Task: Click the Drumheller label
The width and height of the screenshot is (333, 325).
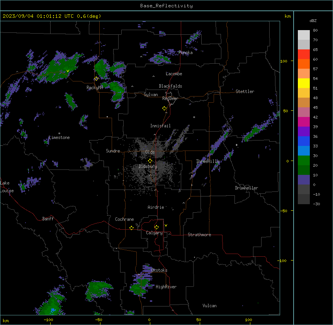Action: 246,188
